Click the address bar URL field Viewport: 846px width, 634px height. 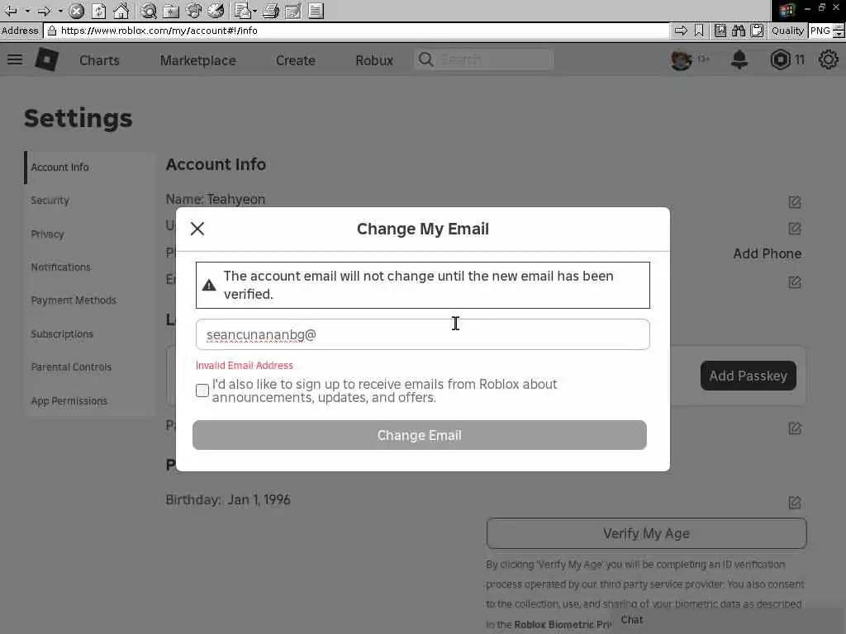point(356,31)
